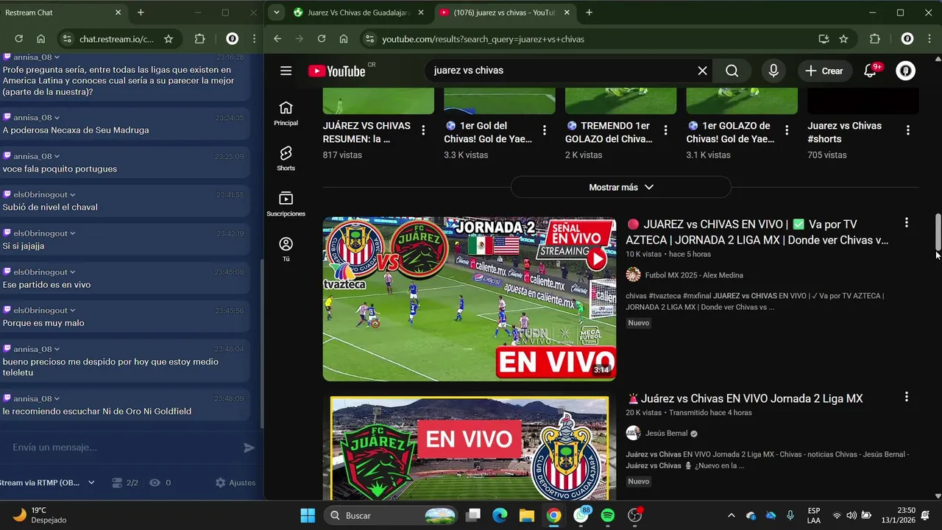Screen dimensions: 942x530
Task: Open Suscripciones in YouTube sidebar
Action: [x=286, y=204]
